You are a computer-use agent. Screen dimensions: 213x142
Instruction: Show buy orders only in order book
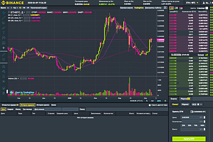click(x=176, y=8)
